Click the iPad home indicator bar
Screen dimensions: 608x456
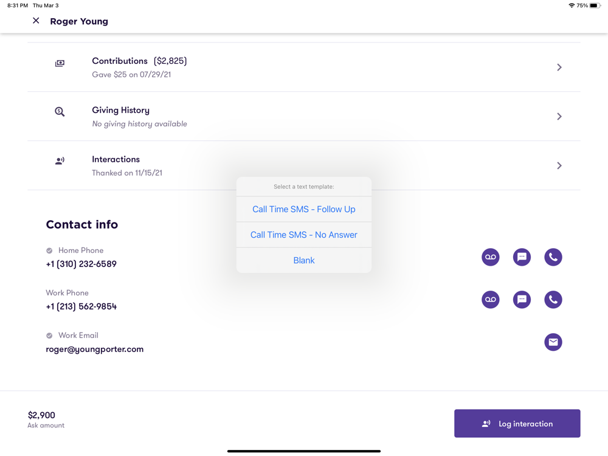(304, 451)
